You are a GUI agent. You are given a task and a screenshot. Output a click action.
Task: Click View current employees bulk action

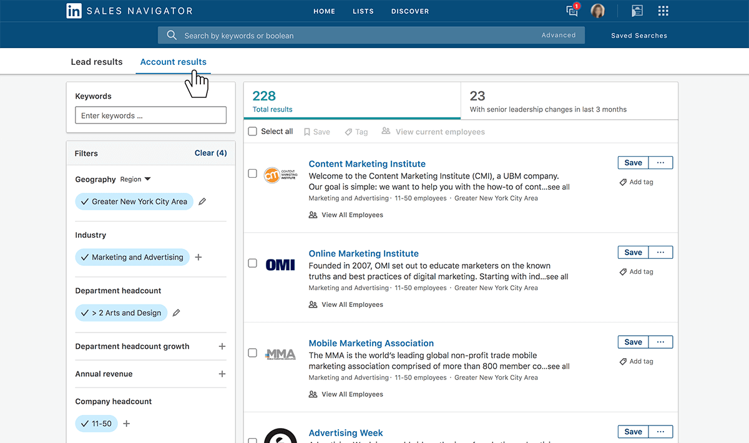(433, 132)
